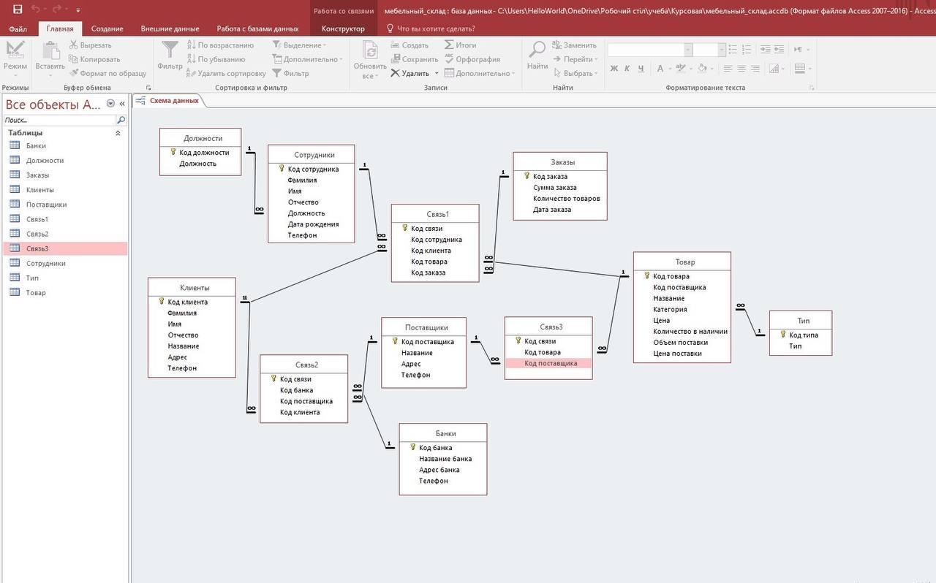The image size is (936, 583).
Task: Select the Код поставщика field in Связь3
Action: pos(548,363)
